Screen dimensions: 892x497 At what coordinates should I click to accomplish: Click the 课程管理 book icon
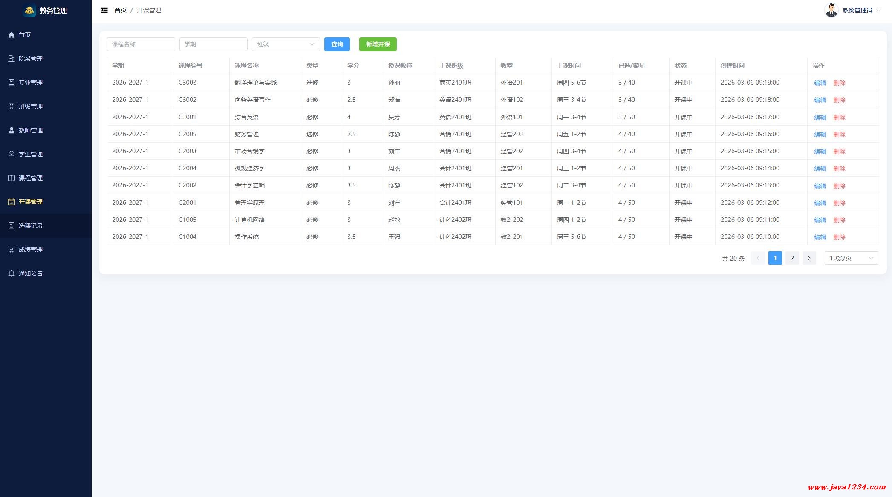[x=12, y=178]
